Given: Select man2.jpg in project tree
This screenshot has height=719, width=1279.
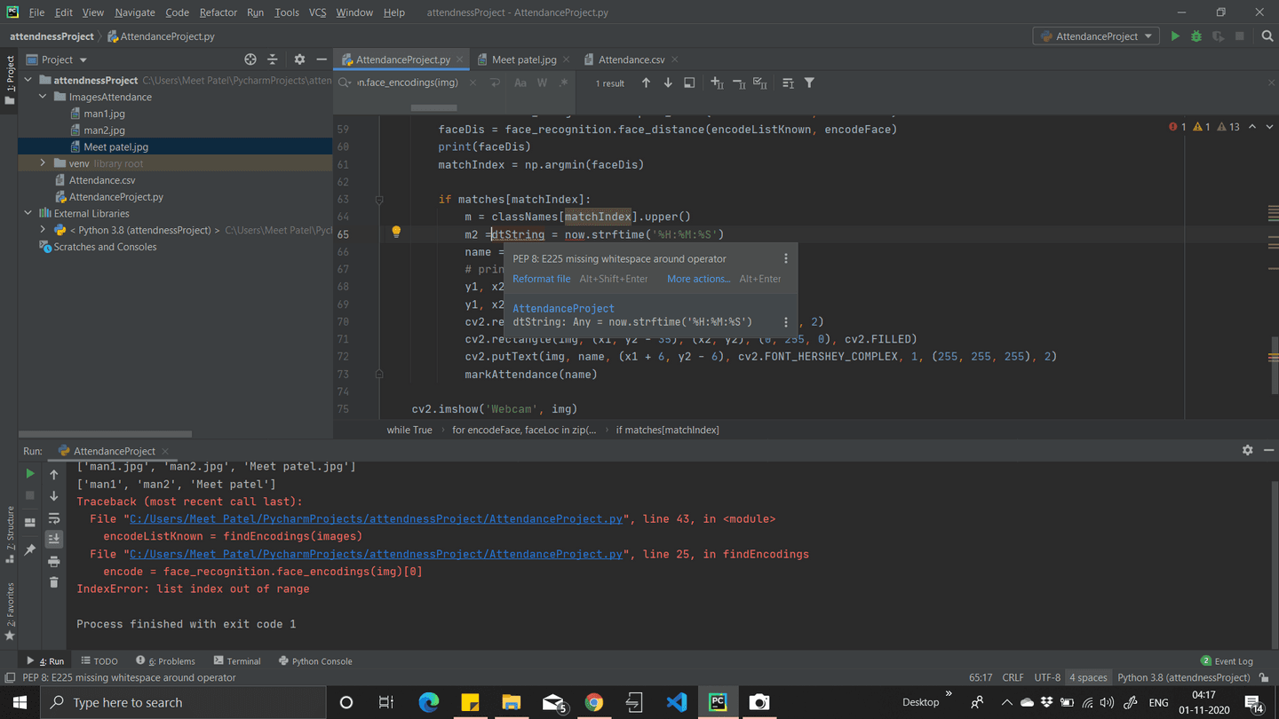Looking at the screenshot, I should coord(104,130).
